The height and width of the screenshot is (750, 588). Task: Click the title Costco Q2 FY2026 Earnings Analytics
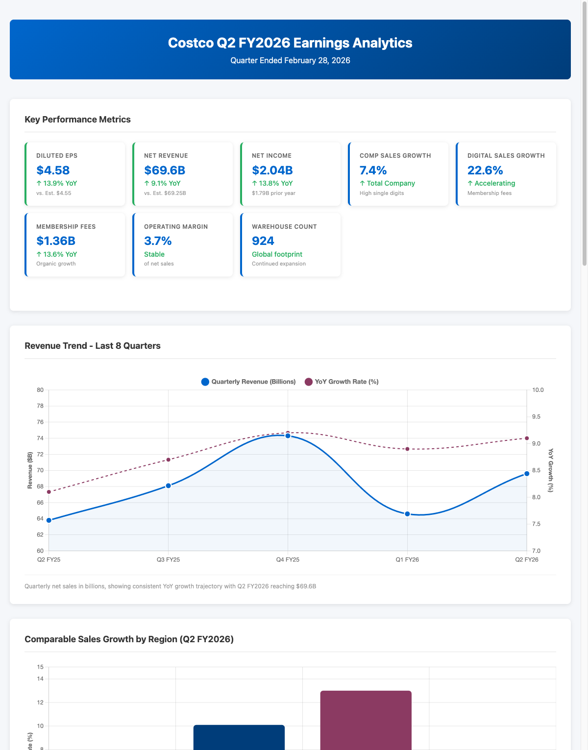[x=290, y=43]
